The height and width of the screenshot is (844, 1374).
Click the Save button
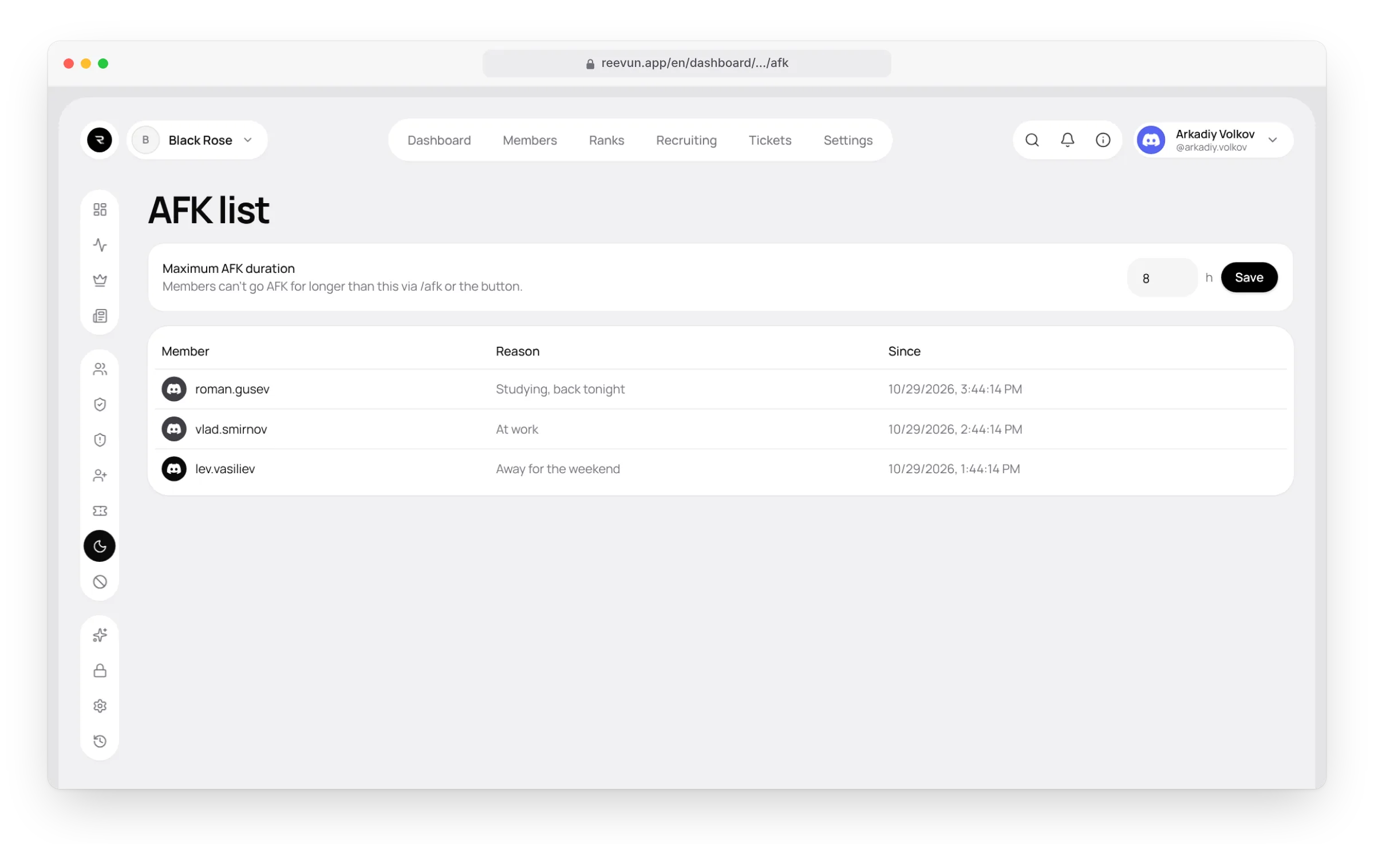(x=1249, y=278)
